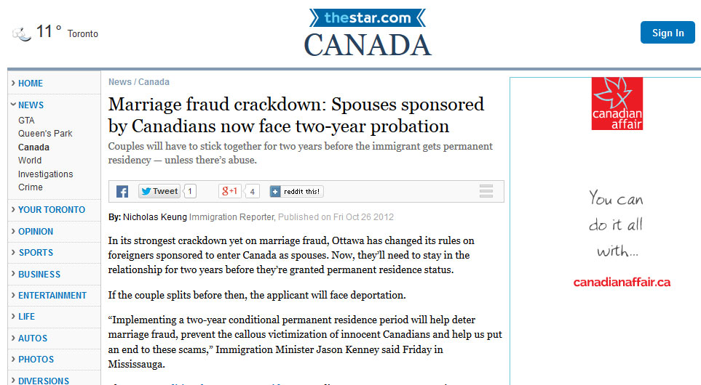Click the Sign In button
The image size is (701, 385).
tap(668, 33)
